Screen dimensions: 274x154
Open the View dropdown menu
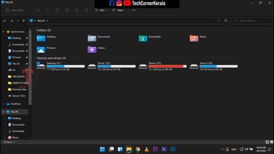click(119, 10)
